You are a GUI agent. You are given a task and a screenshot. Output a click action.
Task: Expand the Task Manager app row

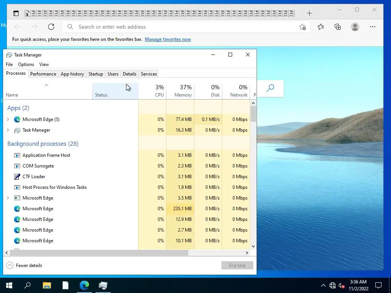click(8, 130)
